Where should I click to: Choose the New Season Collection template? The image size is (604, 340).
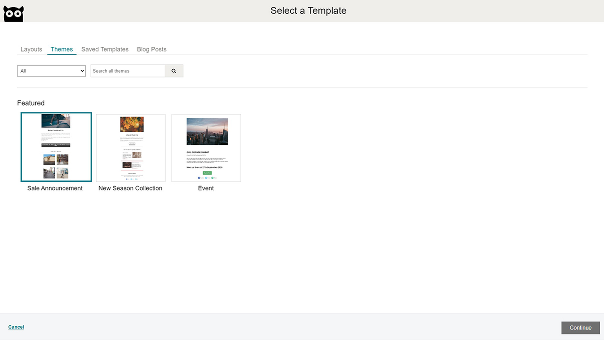130,147
